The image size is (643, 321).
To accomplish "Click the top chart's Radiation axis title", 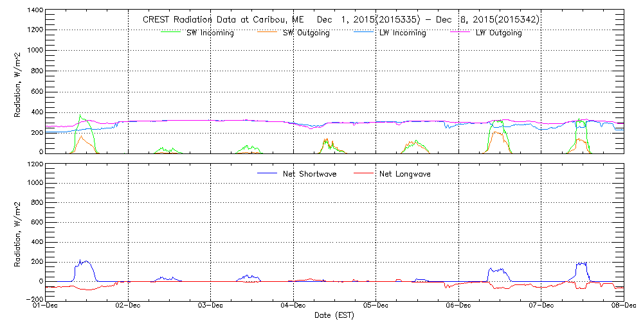I will click(19, 83).
